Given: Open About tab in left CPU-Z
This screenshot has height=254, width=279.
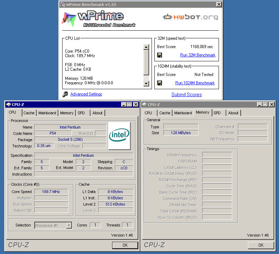Looking at the screenshot, I should [97, 113].
